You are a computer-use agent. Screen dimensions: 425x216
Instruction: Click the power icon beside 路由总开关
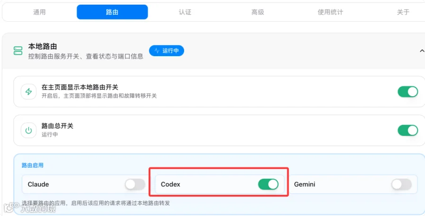point(28,130)
